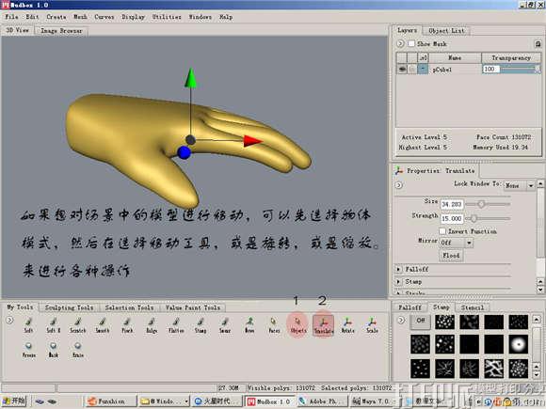Switch to Objects selection mode
The height and width of the screenshot is (409, 546).
298,325
